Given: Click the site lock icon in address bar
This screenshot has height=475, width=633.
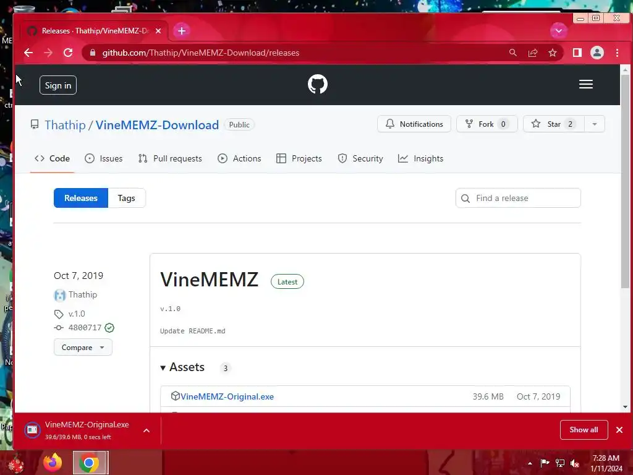Looking at the screenshot, I should tap(93, 53).
